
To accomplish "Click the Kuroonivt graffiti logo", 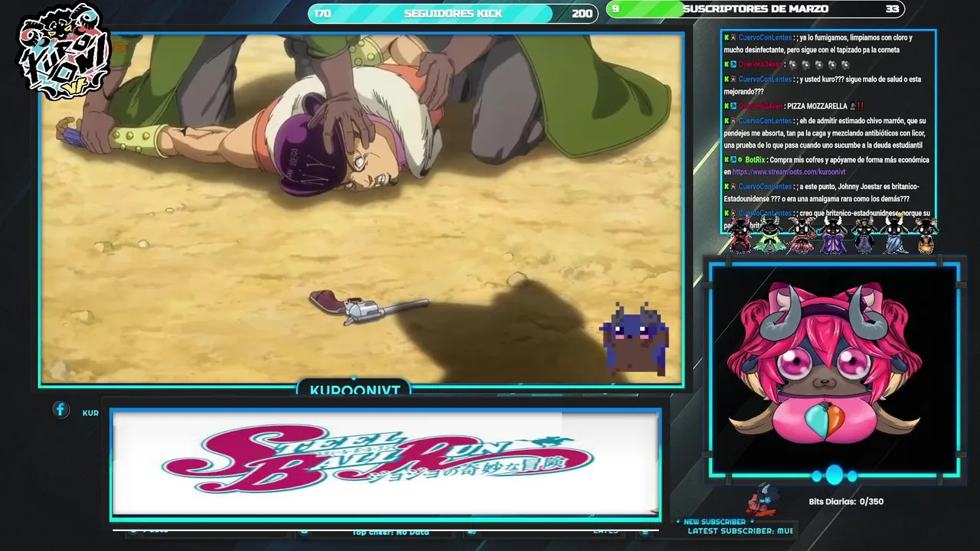I will [64, 51].
